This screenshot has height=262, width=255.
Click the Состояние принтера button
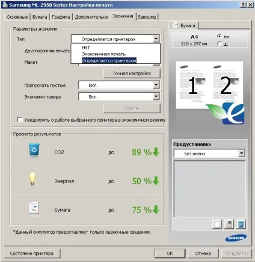(32, 254)
